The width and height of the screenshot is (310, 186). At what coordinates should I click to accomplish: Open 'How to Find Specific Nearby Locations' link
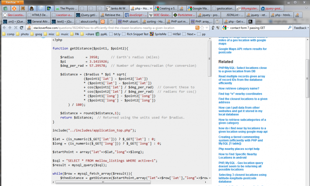238,156
